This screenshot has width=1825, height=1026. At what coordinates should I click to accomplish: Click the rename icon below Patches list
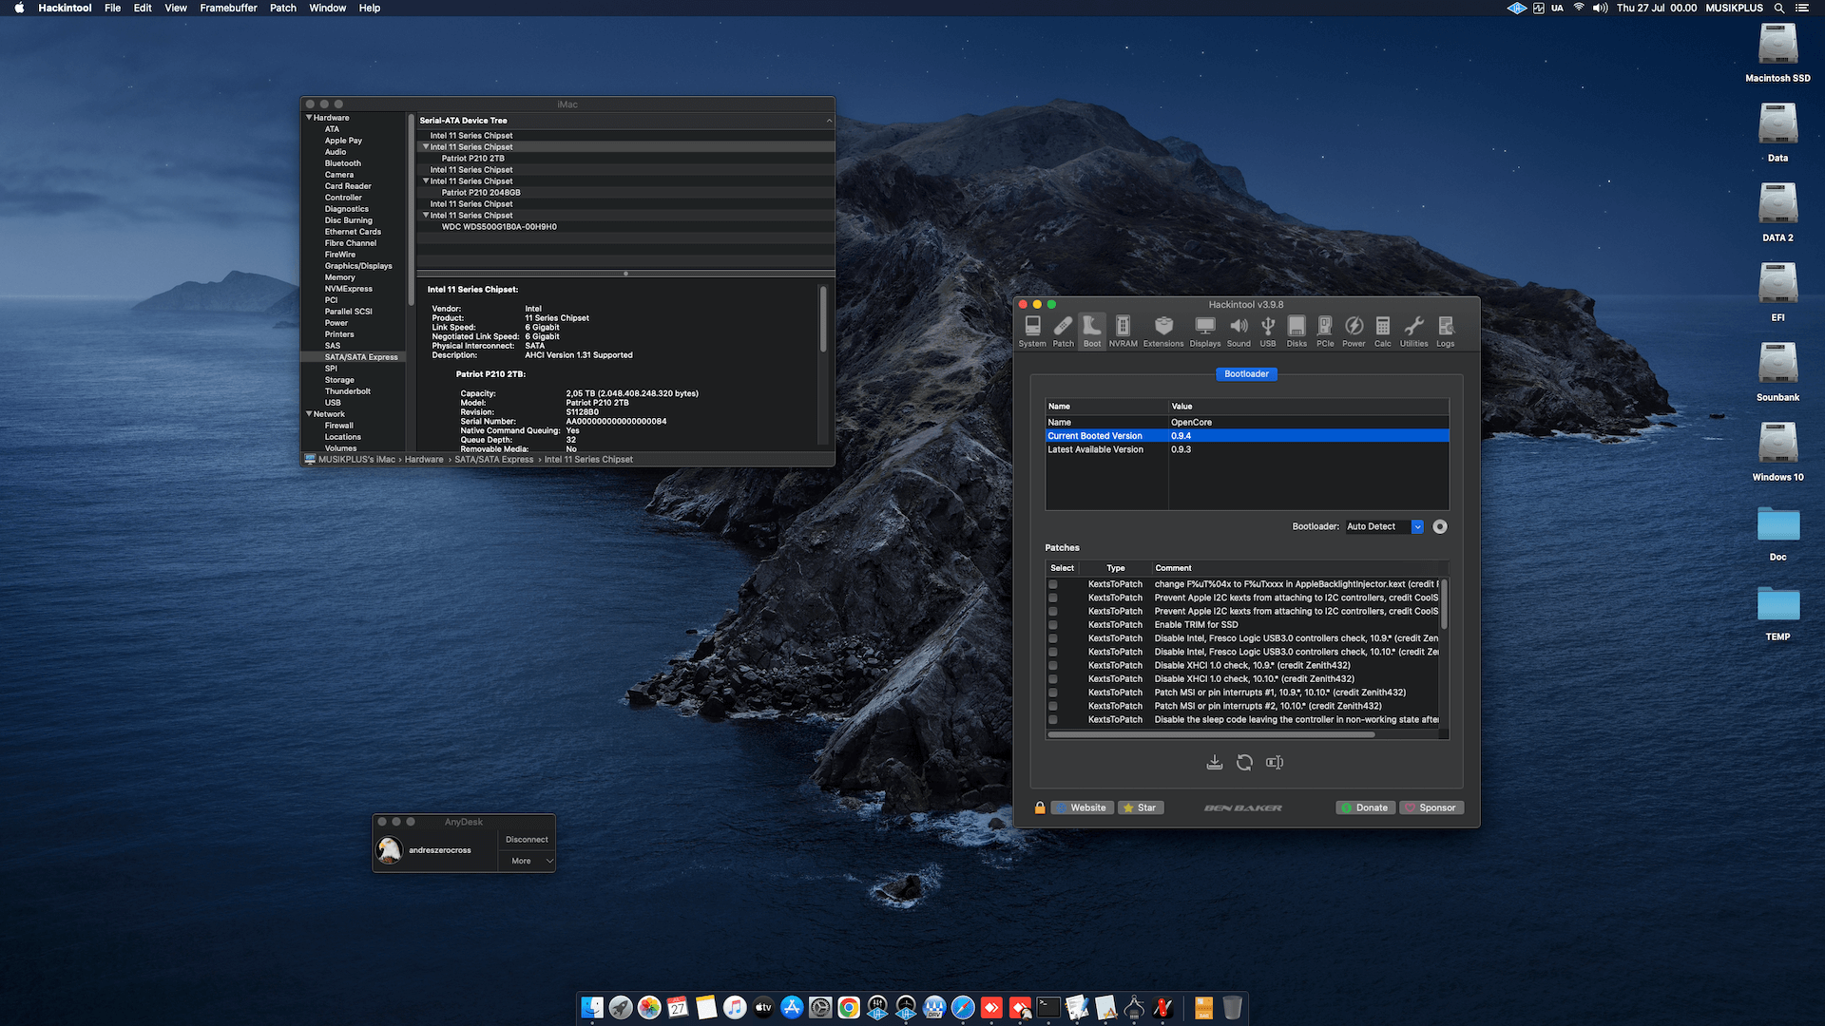pos(1275,762)
